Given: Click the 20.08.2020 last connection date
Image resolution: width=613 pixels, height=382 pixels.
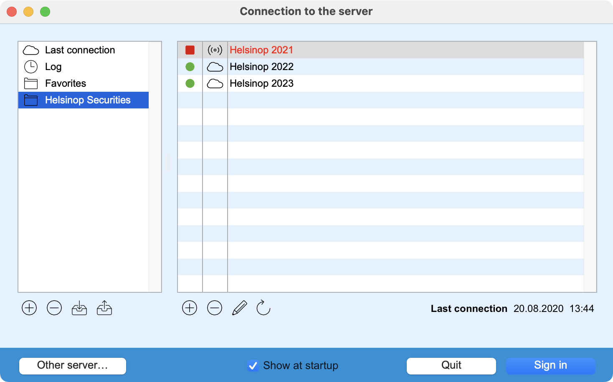Looking at the screenshot, I should tap(538, 309).
